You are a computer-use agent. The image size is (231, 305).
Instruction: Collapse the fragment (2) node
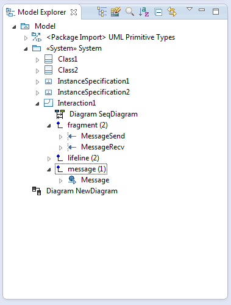(x=49, y=126)
